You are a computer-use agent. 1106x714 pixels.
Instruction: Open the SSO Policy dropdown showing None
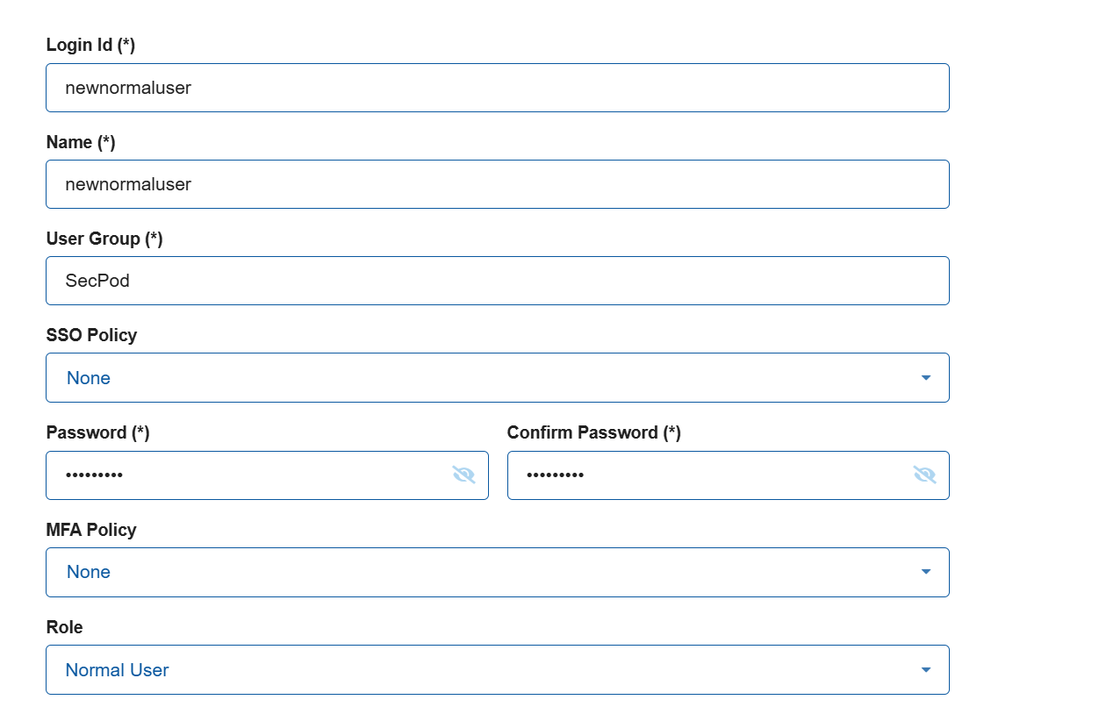498,378
